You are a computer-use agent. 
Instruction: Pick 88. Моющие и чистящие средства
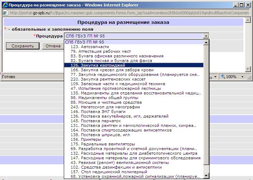click(134, 102)
